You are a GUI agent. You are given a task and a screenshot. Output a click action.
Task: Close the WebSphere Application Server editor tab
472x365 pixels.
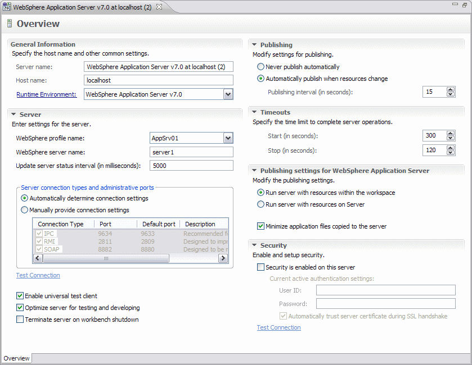click(159, 7)
